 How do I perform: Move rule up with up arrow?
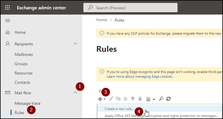(133, 99)
